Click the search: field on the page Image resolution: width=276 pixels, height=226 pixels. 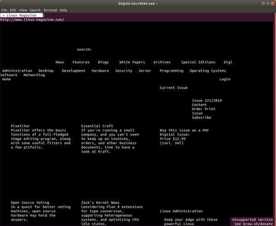(x=84, y=50)
